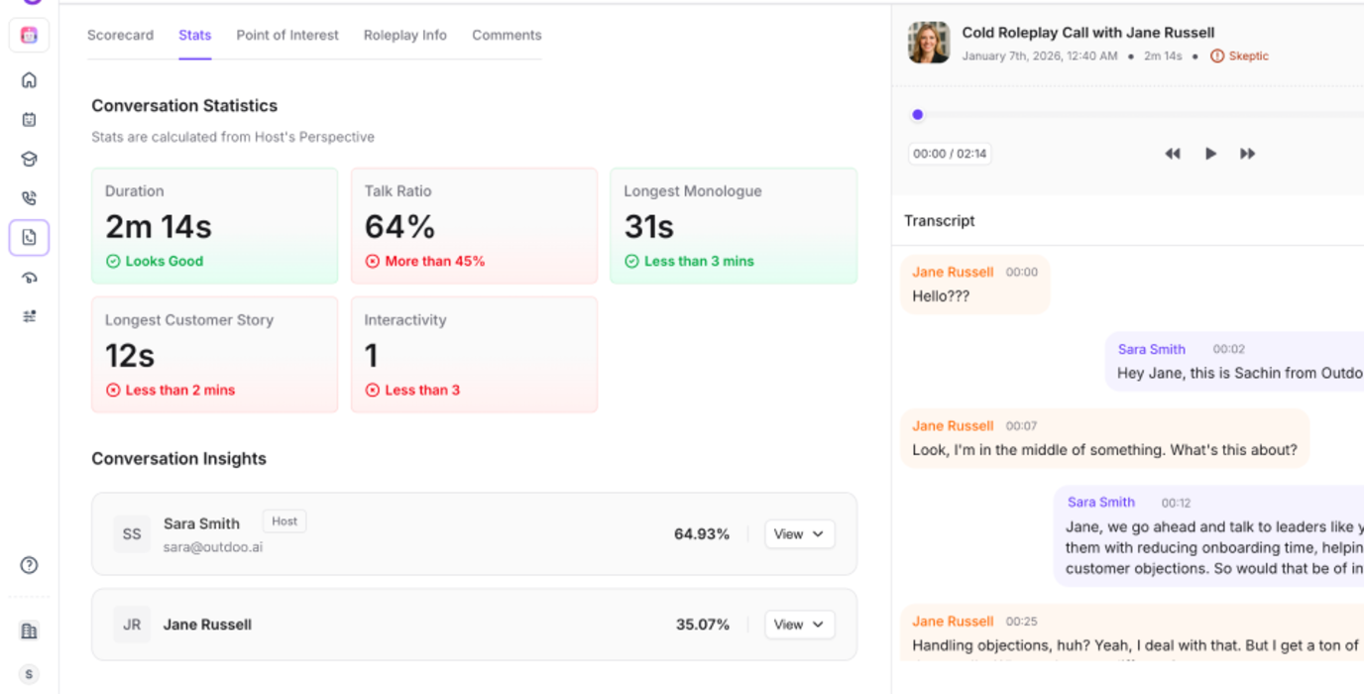The image size is (1364, 694).
Task: Open the calendar icon in the sidebar
Action: (x=29, y=120)
